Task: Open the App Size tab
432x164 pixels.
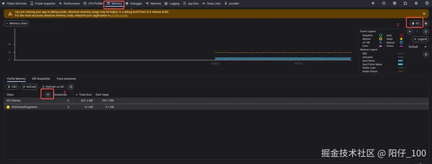Action: pyautogui.click(x=190, y=4)
